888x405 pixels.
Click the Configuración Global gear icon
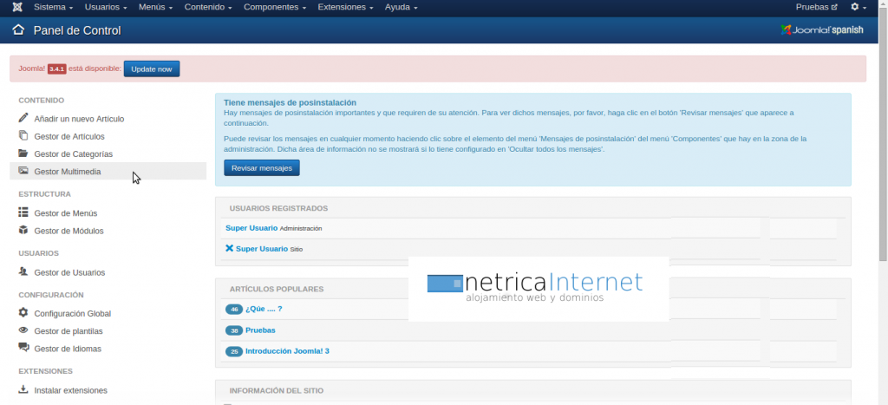pos(23,313)
